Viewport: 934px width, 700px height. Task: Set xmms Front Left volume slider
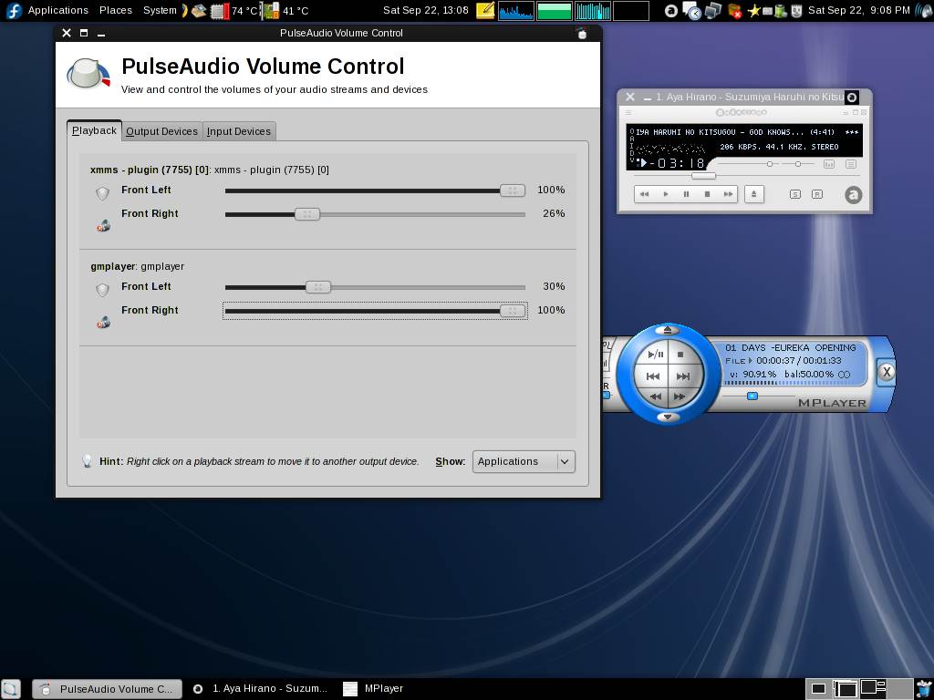pos(375,190)
